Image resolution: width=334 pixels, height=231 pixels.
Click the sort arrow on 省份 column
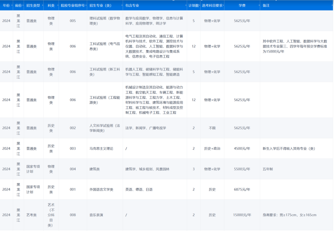click(x=23, y=5)
